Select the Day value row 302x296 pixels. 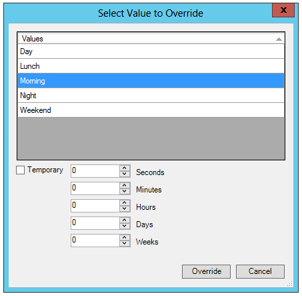click(x=151, y=51)
